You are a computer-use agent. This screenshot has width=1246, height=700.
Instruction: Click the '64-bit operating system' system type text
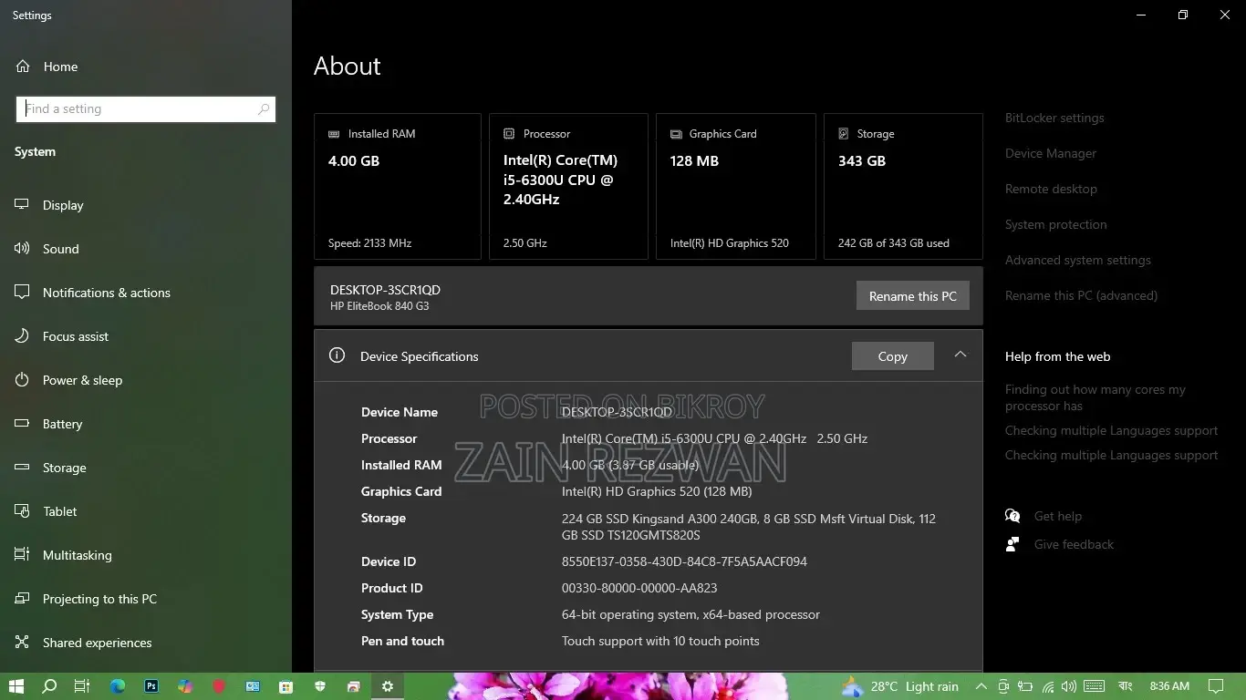(x=690, y=614)
